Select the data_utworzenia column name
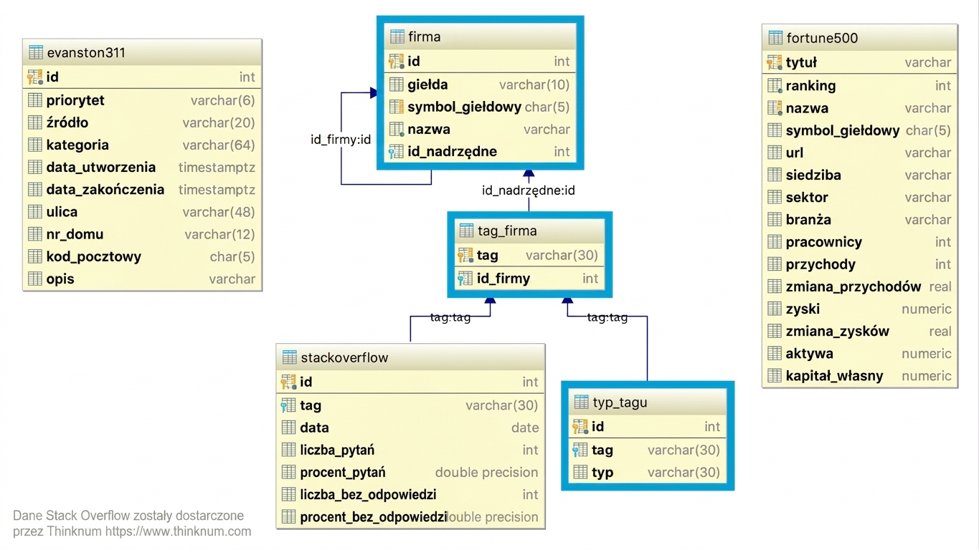 pos(101,167)
